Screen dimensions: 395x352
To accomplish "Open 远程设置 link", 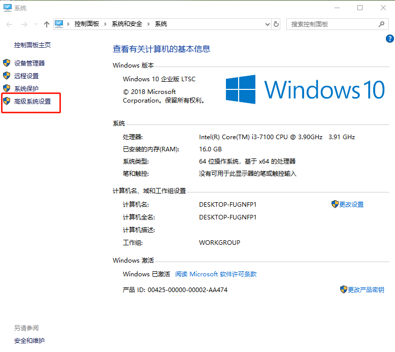I will click(x=26, y=76).
